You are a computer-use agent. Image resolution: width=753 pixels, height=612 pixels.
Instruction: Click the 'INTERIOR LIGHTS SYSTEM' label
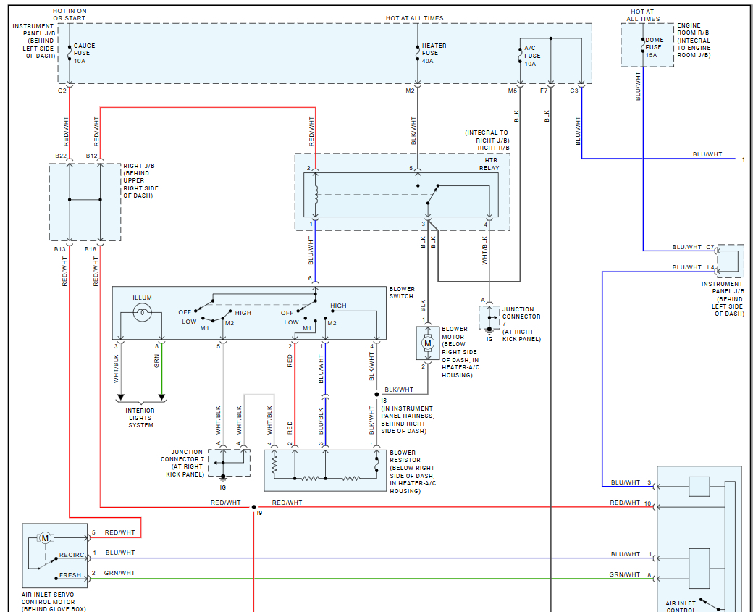point(140,418)
